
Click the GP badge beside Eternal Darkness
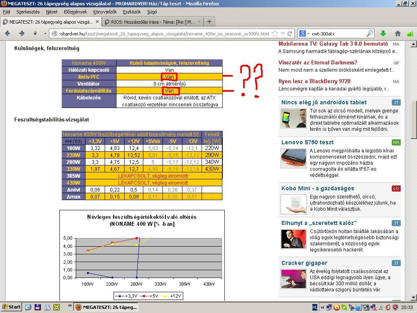(396, 63)
